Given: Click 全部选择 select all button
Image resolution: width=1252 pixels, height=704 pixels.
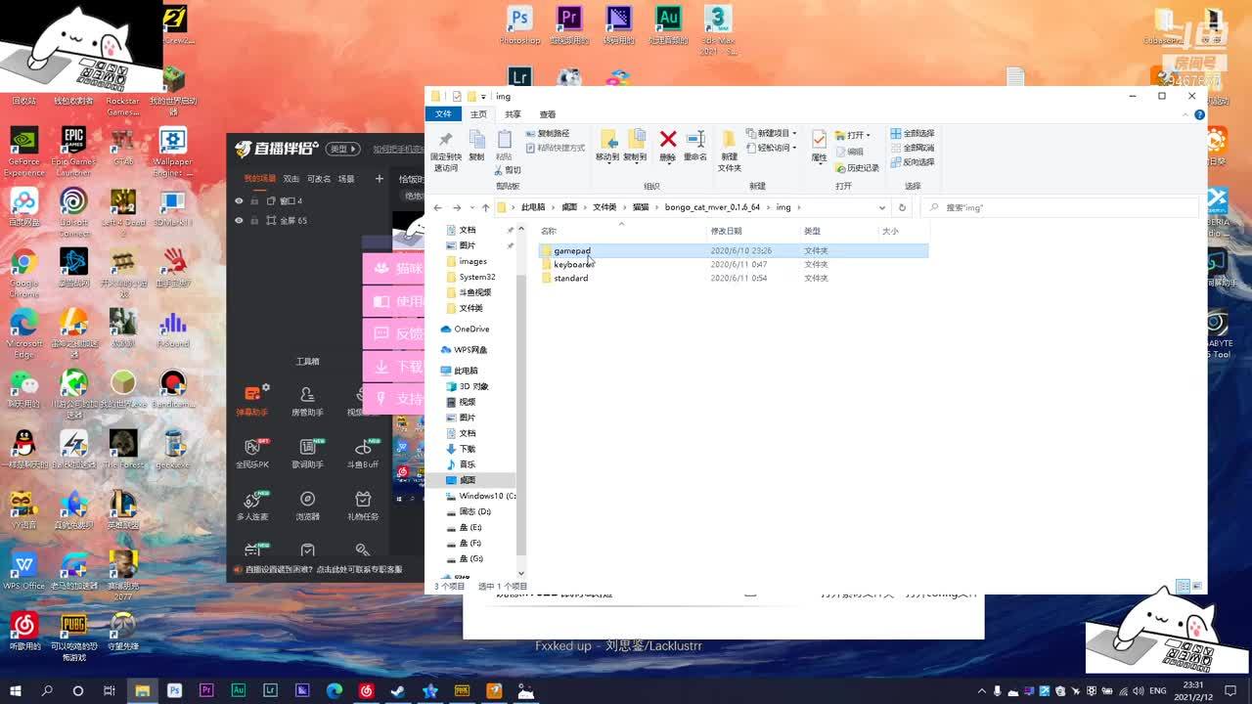Looking at the screenshot, I should (913, 133).
